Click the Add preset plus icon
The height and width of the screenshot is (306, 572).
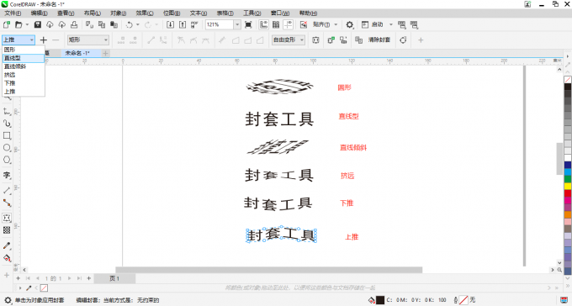point(44,40)
